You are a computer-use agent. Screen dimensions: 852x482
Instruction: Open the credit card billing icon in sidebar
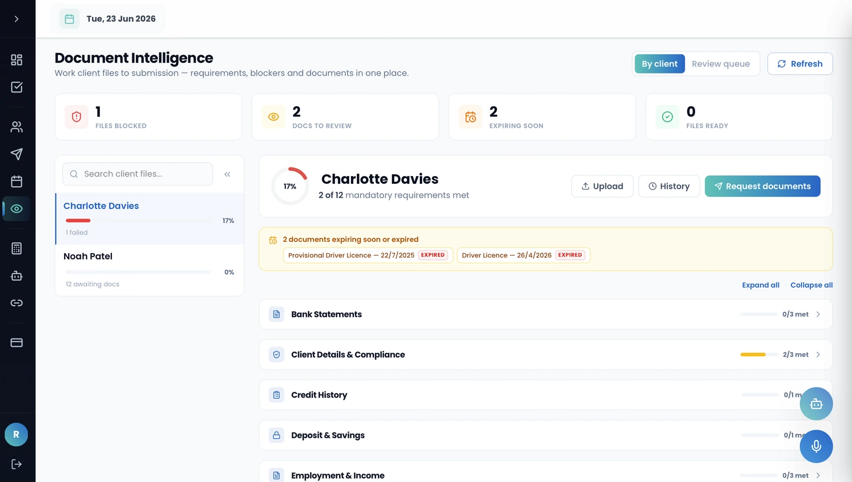pos(16,342)
